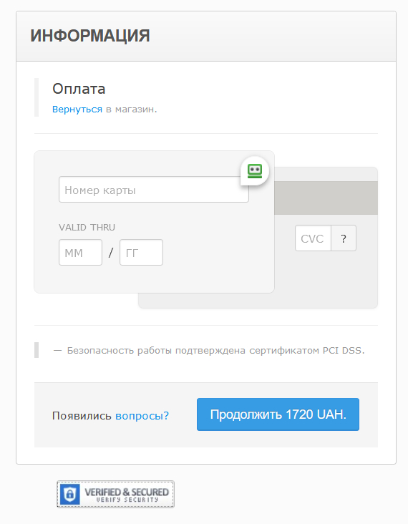This screenshot has height=524, width=408.
Task: Click into the CVC code field
Action: [313, 238]
